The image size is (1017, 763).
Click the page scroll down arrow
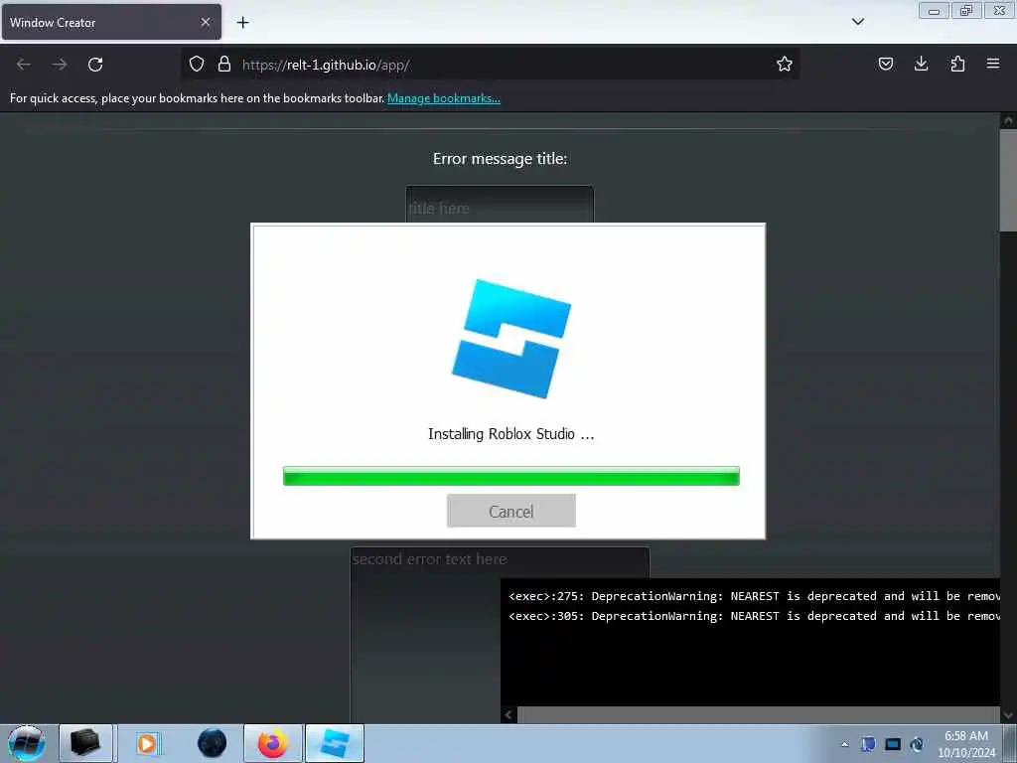[x=1008, y=715]
